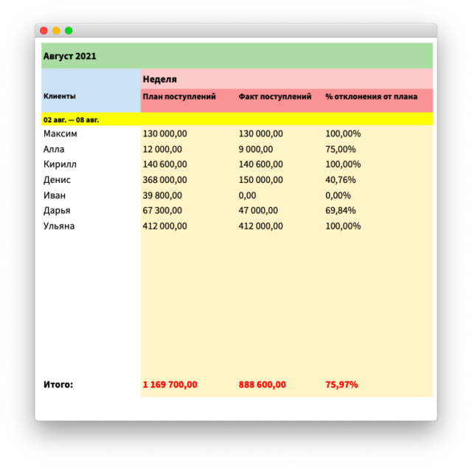Image resolution: width=472 pixels, height=467 pixels.
Task: Select the "План поступлений" column header
Action: (x=179, y=97)
